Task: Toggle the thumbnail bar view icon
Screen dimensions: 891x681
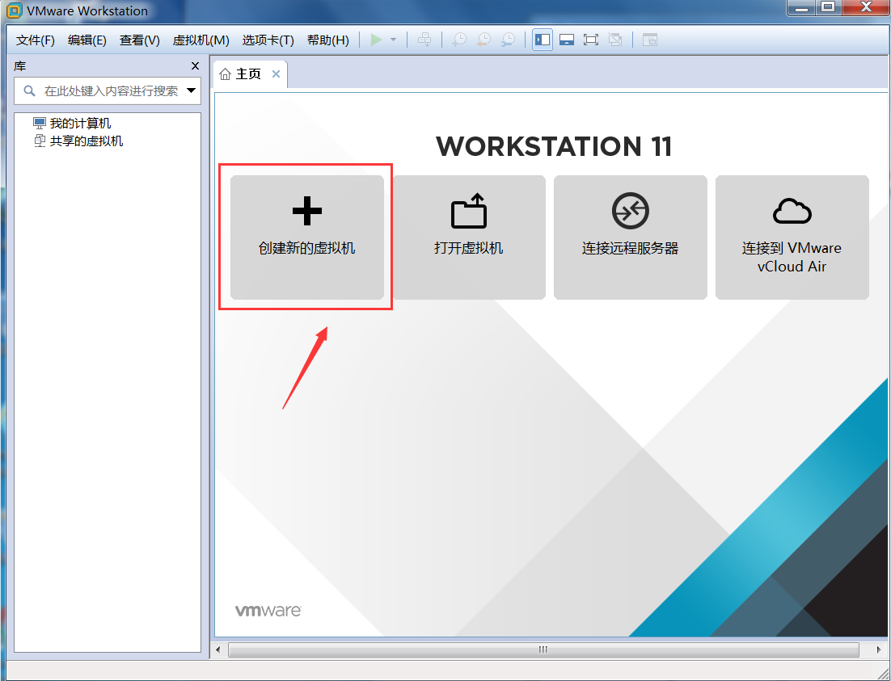Action: tap(567, 40)
